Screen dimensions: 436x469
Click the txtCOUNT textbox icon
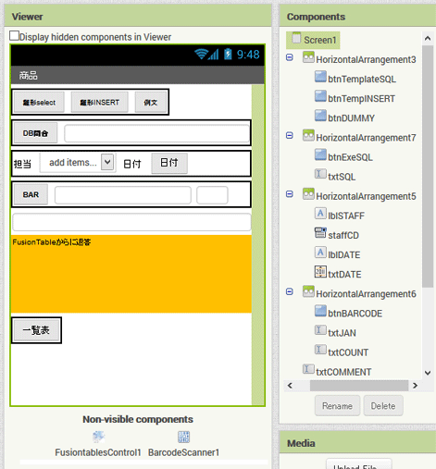[x=320, y=350]
